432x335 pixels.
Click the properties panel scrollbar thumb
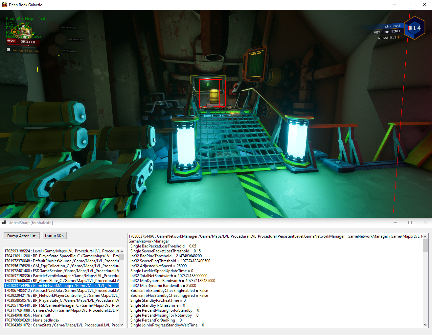425,245
